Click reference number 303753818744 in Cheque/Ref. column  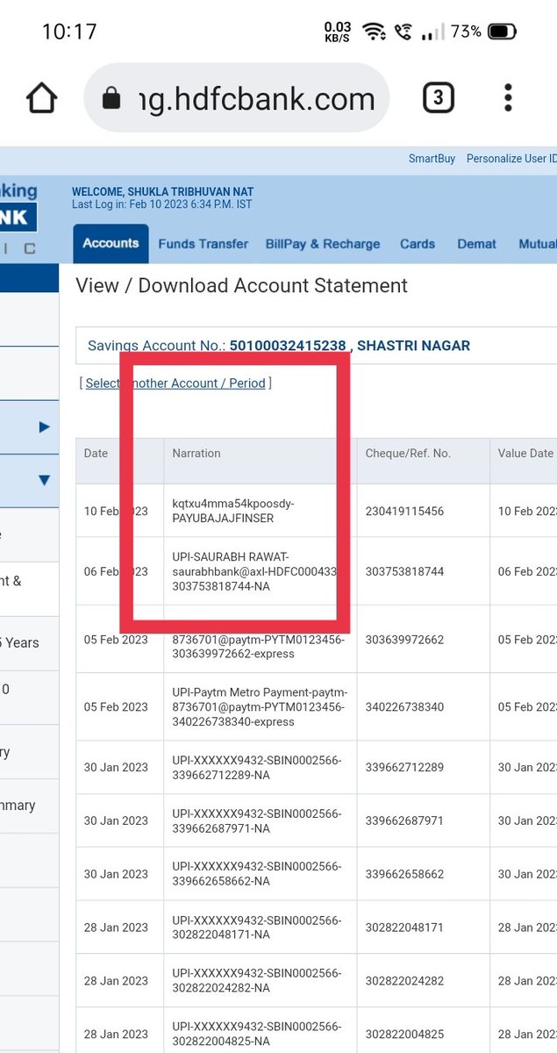[x=405, y=571]
